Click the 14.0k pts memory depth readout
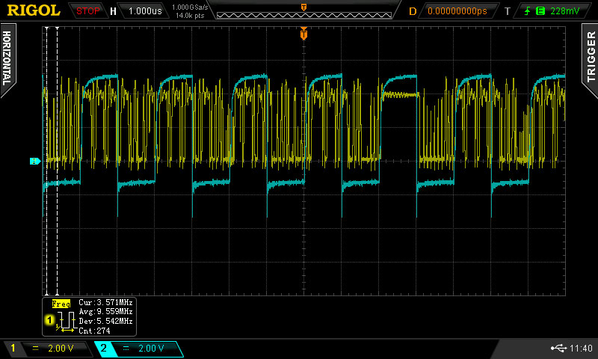Viewport: 598px width, 359px height. click(190, 16)
